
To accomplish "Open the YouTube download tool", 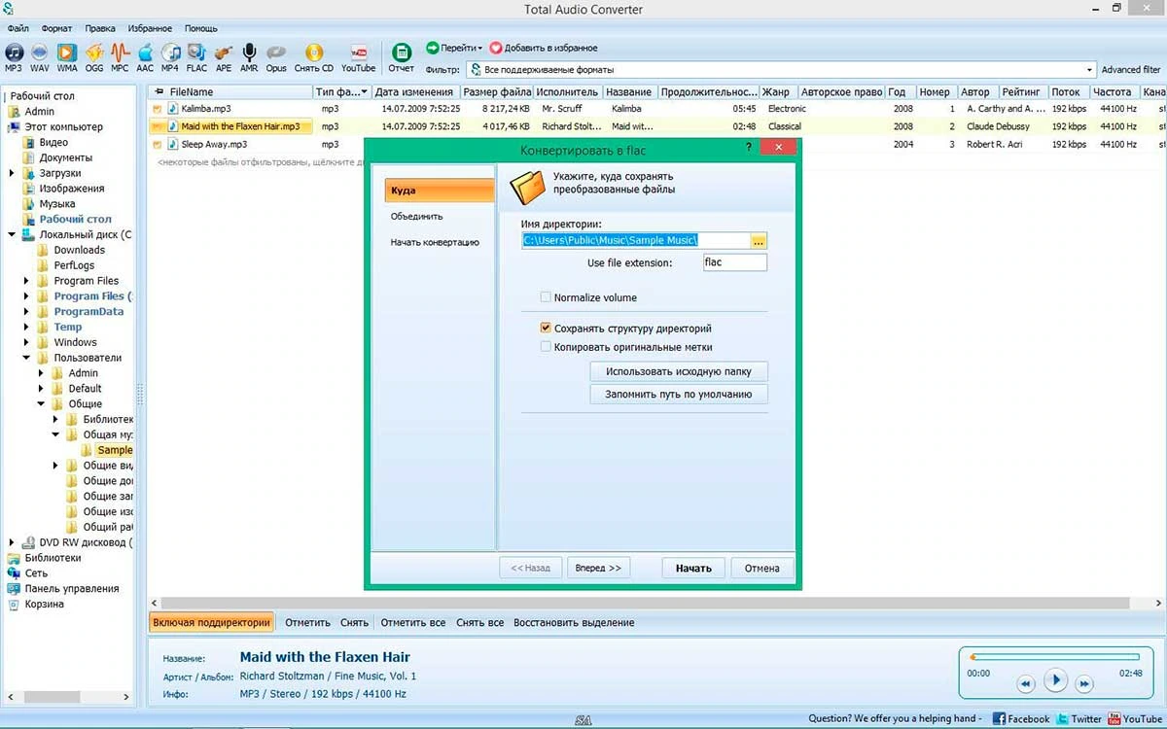I will [x=358, y=57].
